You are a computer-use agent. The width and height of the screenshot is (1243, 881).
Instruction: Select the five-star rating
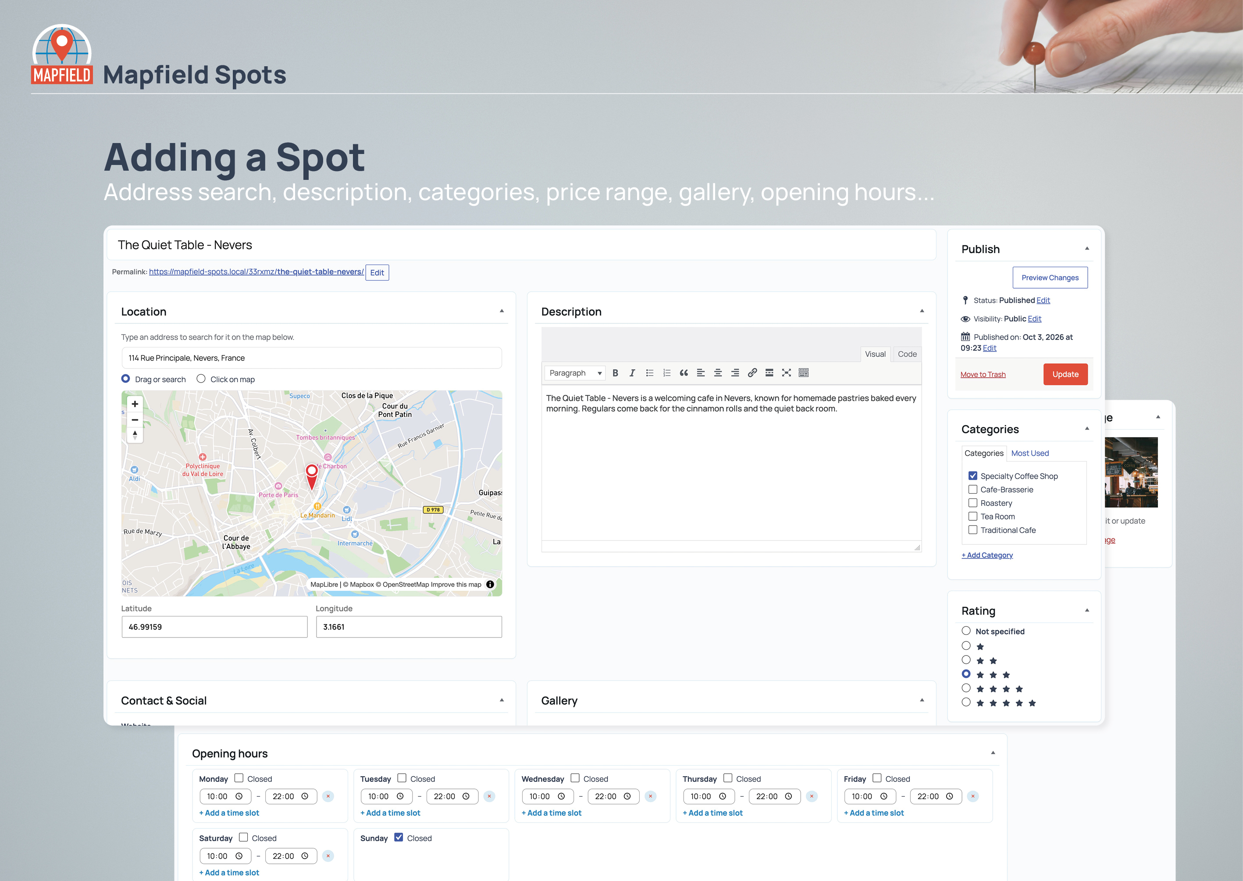tap(966, 702)
